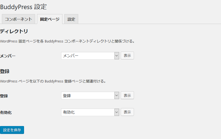Image resolution: width=221 pixels, height=139 pixels.
Task: Select the 固定ページ tab
Action: point(50,19)
